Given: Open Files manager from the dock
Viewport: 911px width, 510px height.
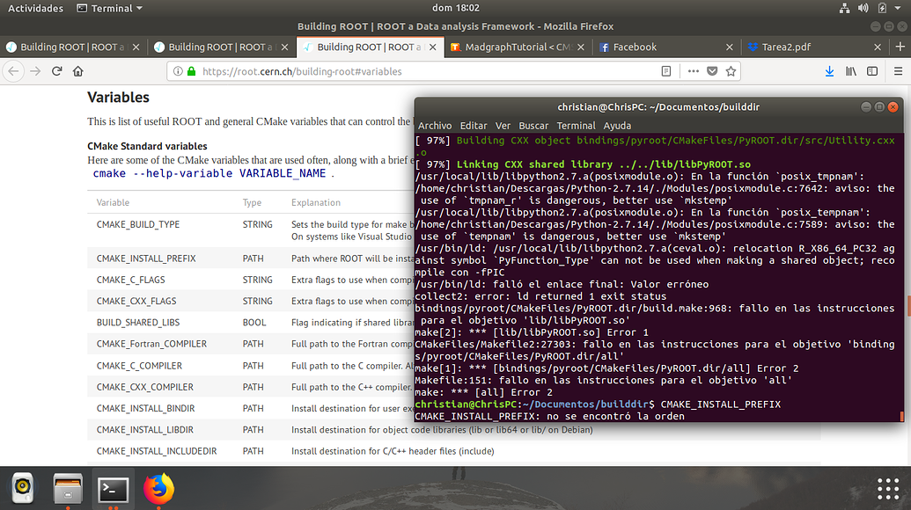Looking at the screenshot, I should point(68,489).
